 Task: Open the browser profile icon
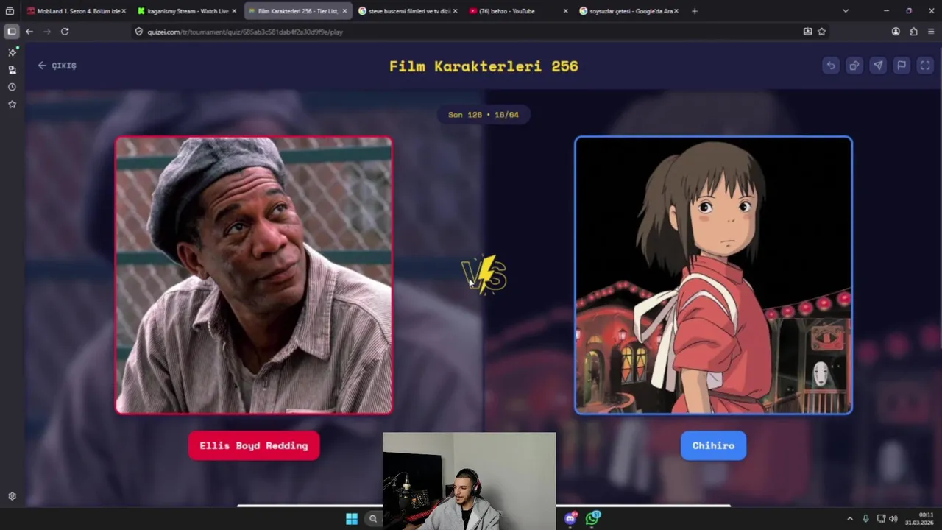click(896, 32)
